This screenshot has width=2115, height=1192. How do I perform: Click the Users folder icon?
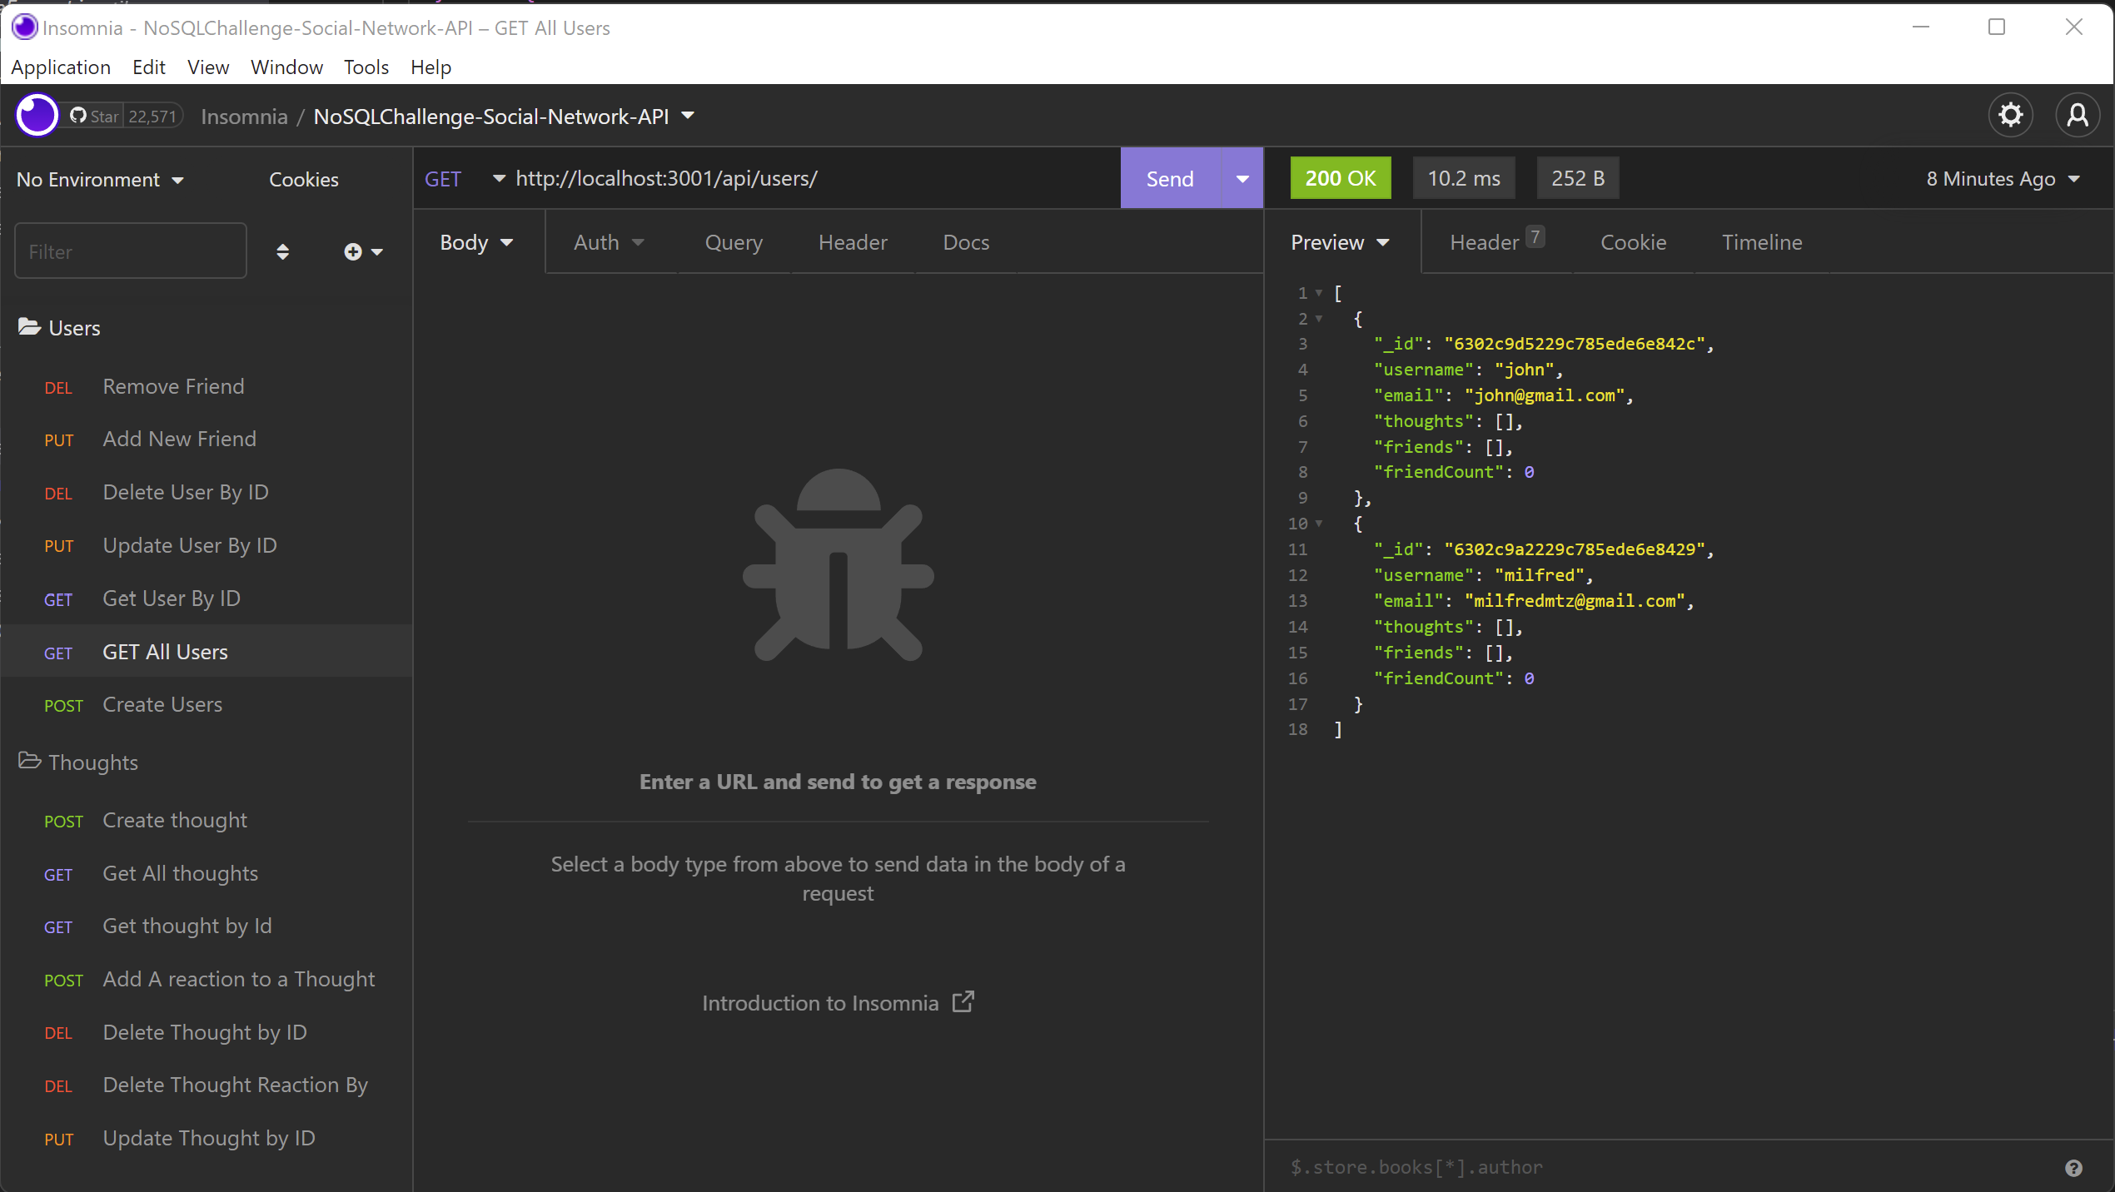[30, 326]
